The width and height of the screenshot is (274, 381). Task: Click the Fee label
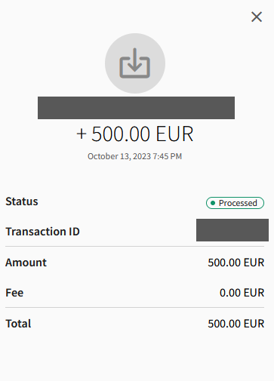(14, 293)
